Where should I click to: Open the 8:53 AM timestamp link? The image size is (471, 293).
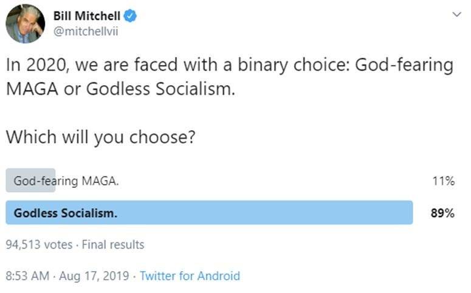(27, 276)
